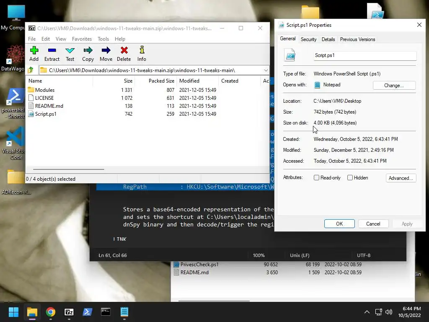The height and width of the screenshot is (322, 429).
Task: Click the Move toolbar icon
Action: (106, 50)
